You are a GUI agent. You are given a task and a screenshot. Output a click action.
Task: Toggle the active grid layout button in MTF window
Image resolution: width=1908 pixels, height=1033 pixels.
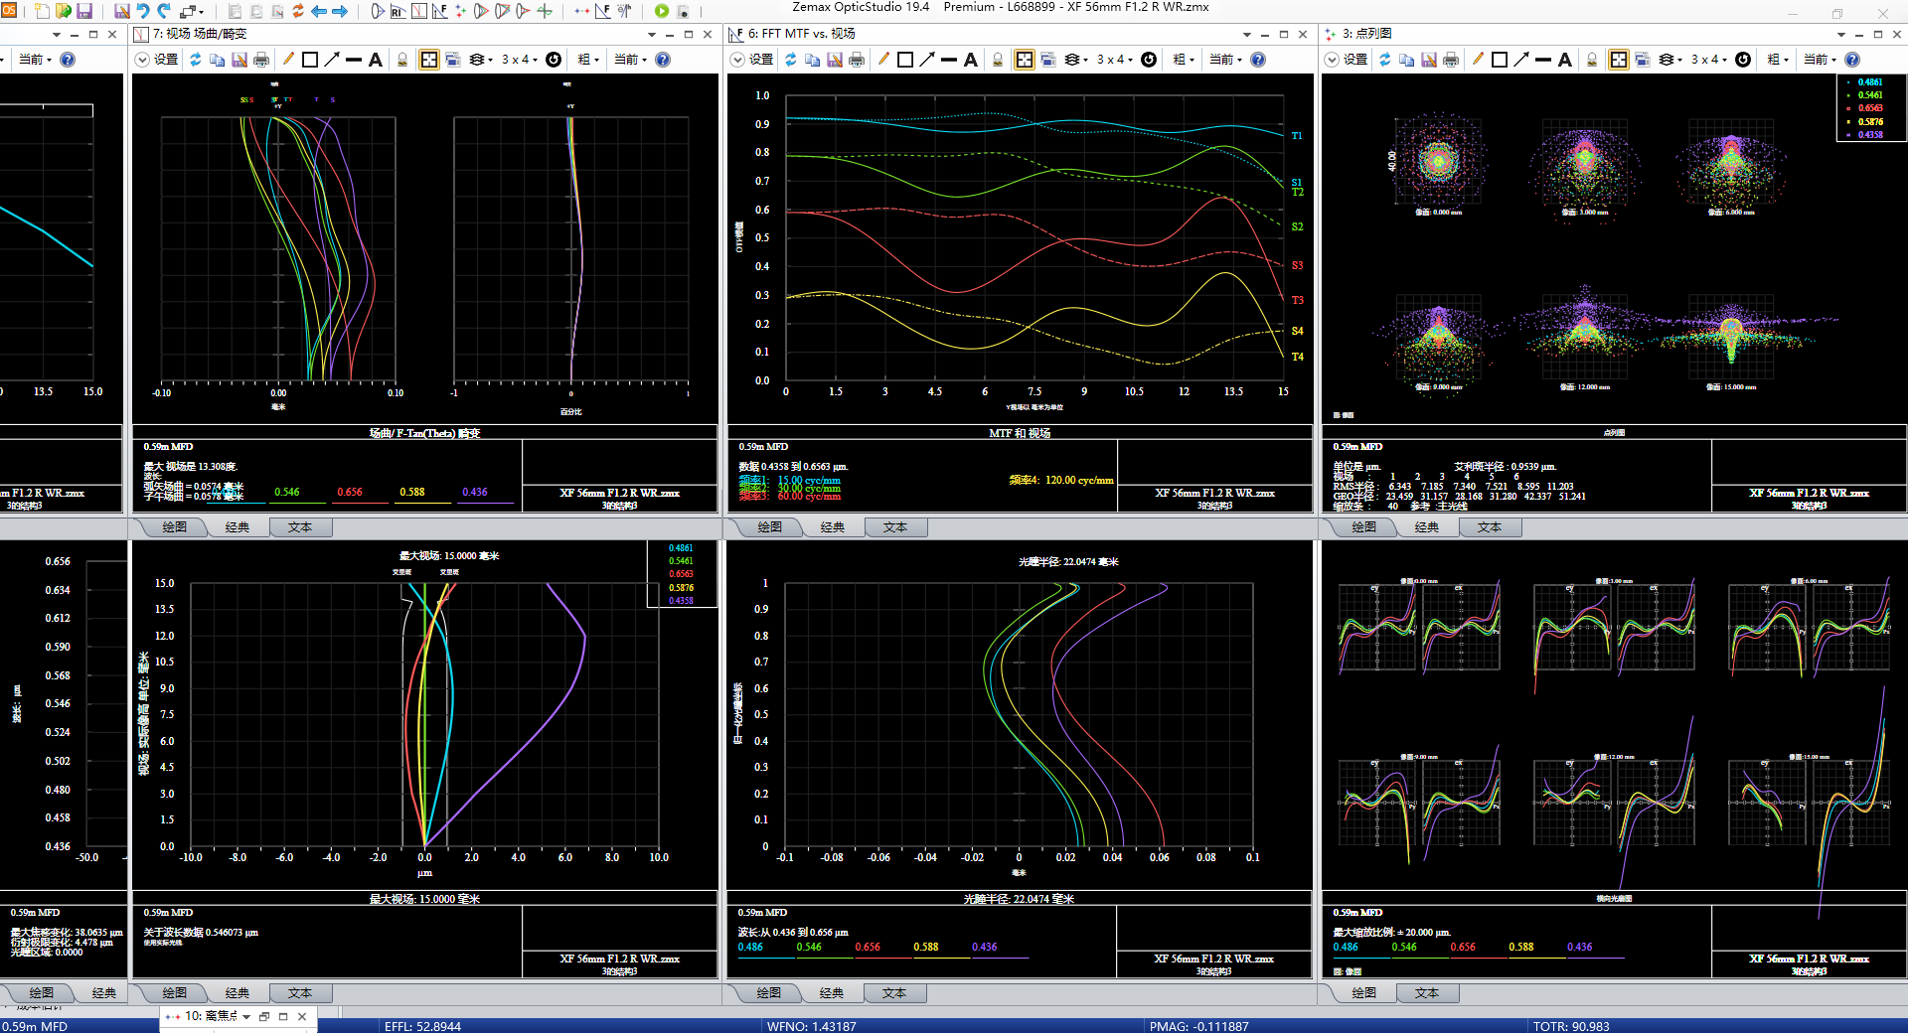(x=1024, y=60)
